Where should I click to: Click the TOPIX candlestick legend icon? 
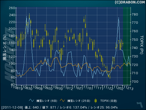95,101
